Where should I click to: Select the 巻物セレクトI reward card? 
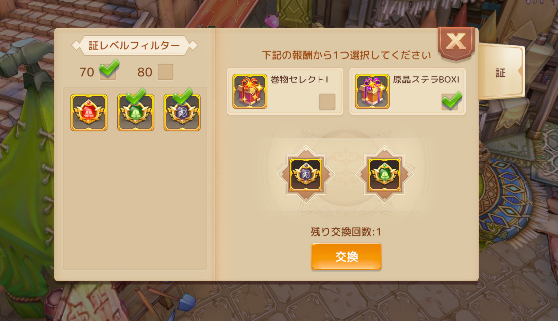[285, 91]
